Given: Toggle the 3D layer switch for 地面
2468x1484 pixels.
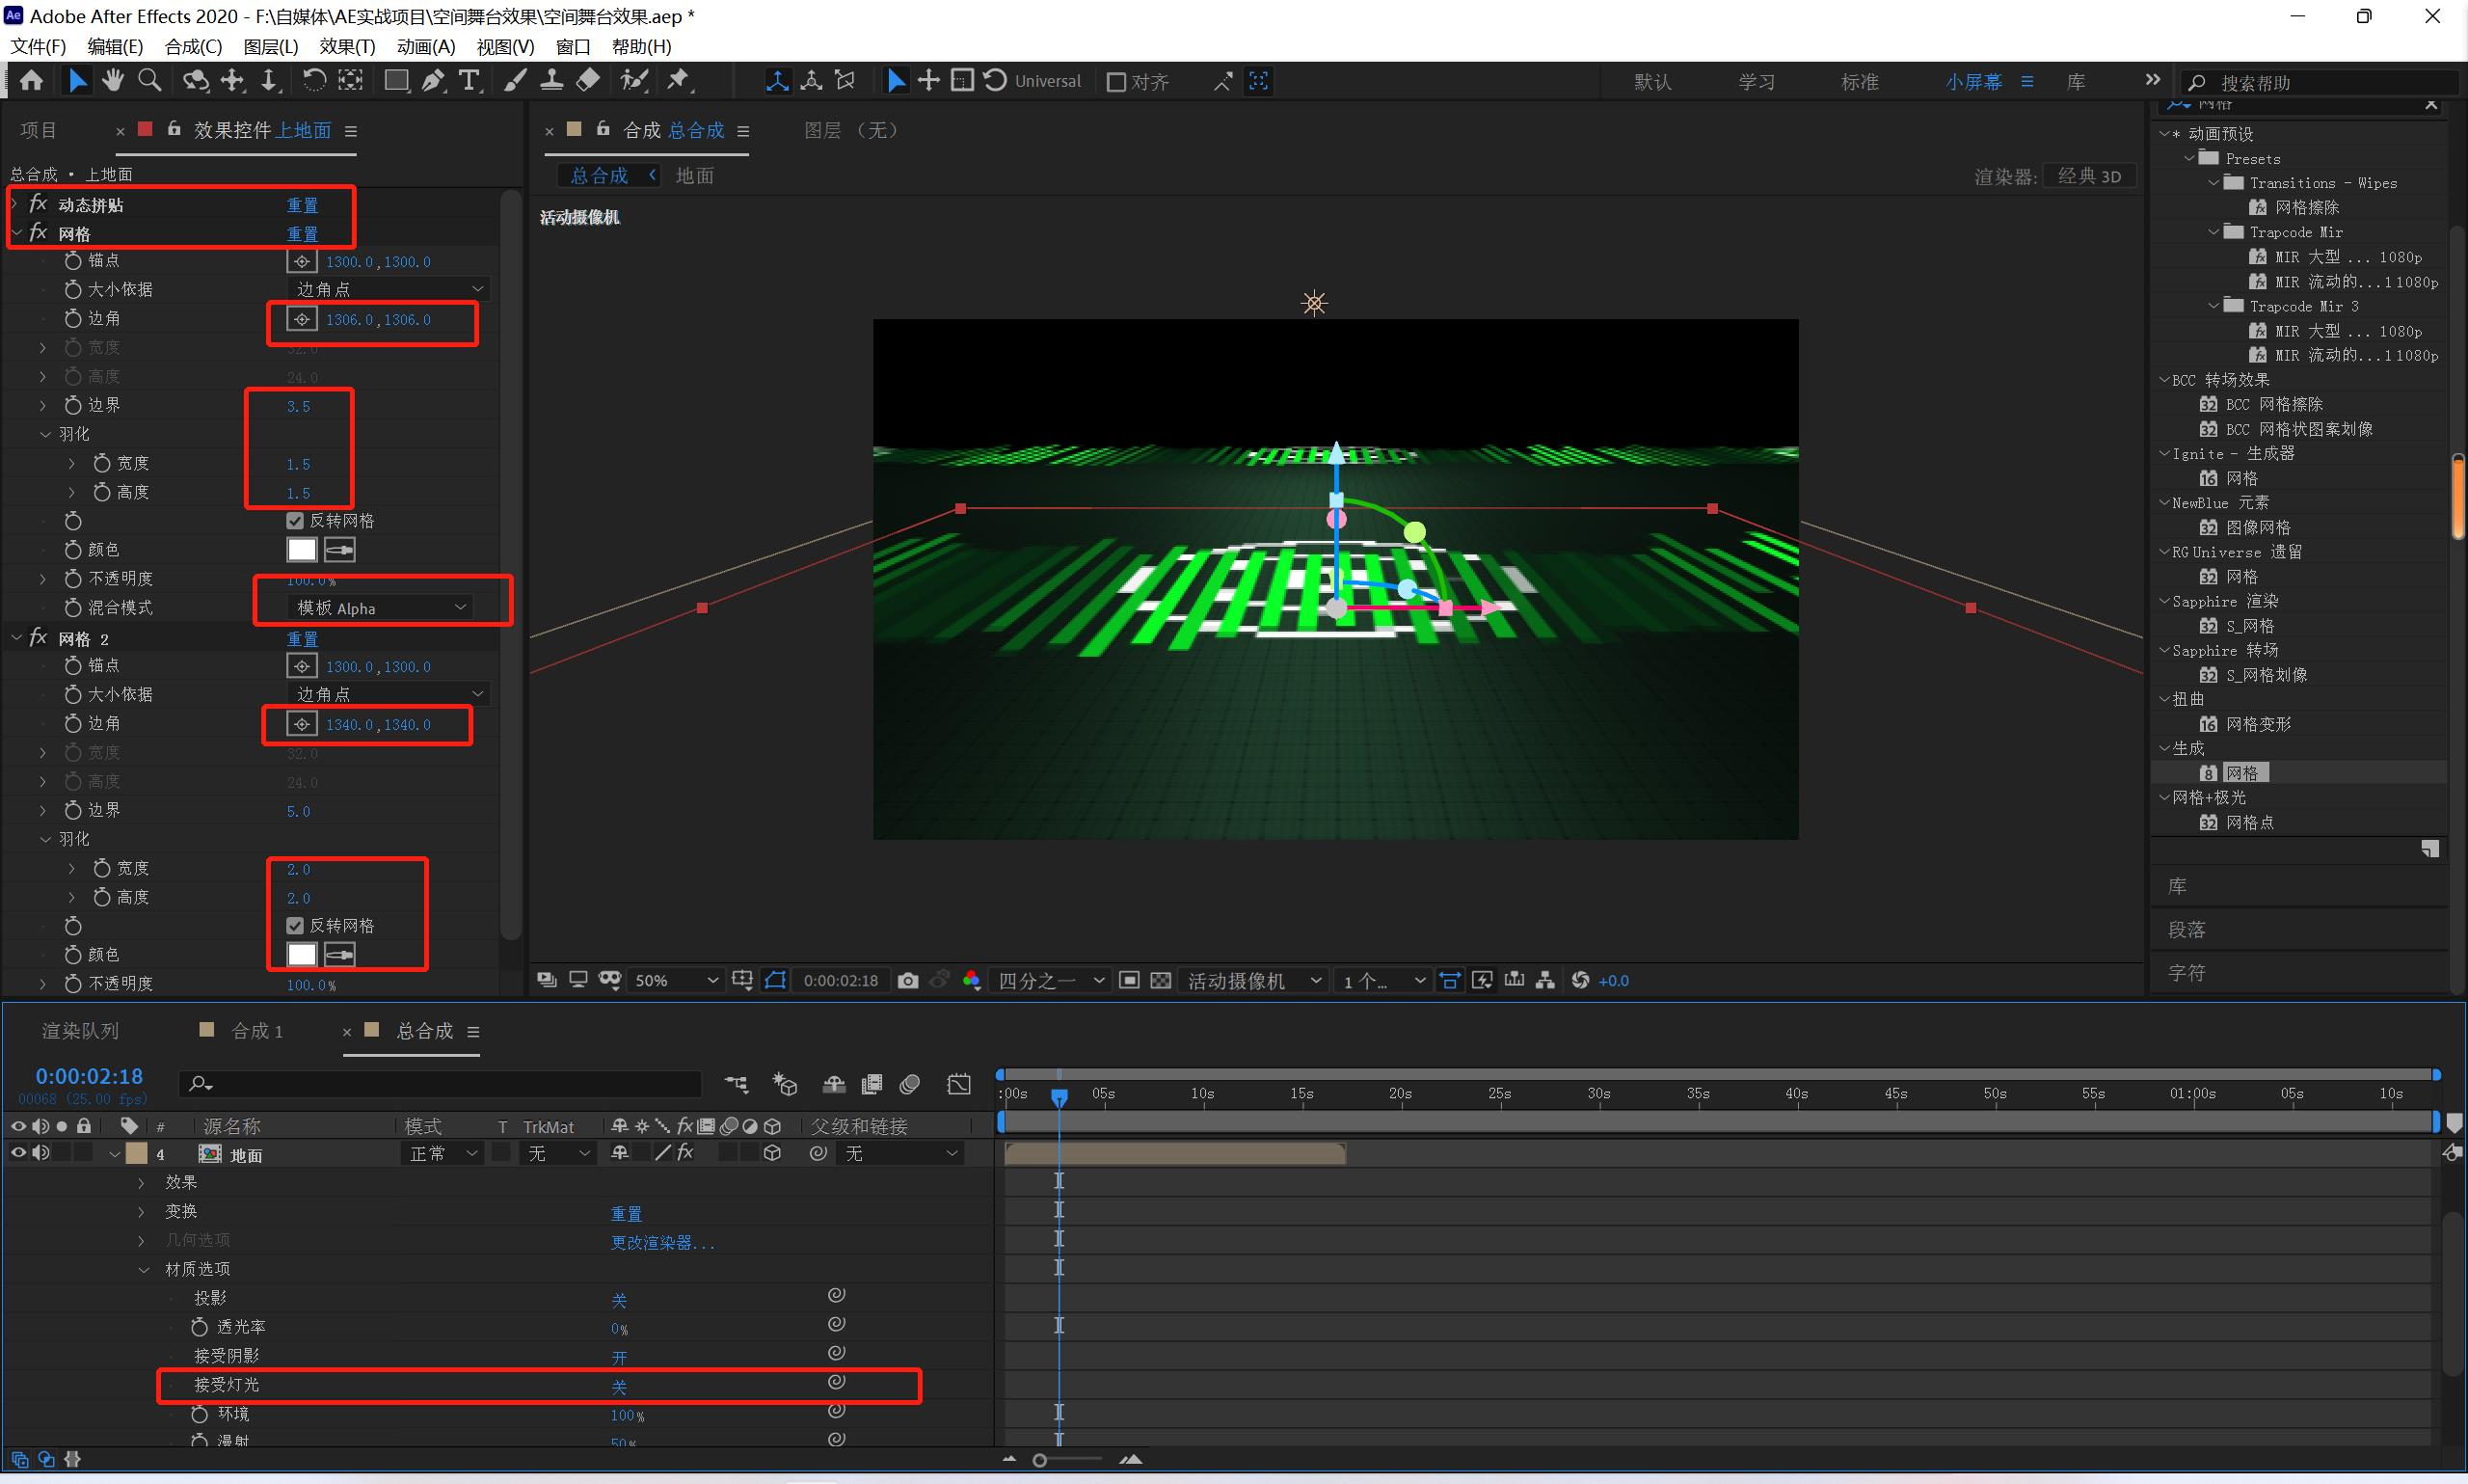Looking at the screenshot, I should pos(771,1154).
